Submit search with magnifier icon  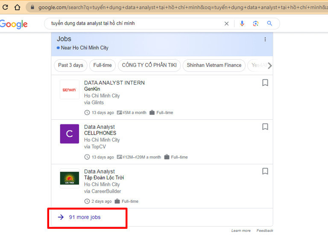click(269, 23)
